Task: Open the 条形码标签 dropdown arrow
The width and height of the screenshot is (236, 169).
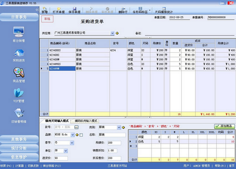Action: (x=149, y=10)
